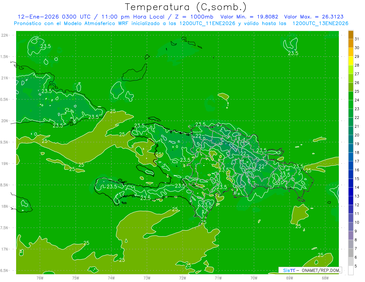Click the 22N latitude axis label
Screen dimensions: 365x282
point(5,35)
